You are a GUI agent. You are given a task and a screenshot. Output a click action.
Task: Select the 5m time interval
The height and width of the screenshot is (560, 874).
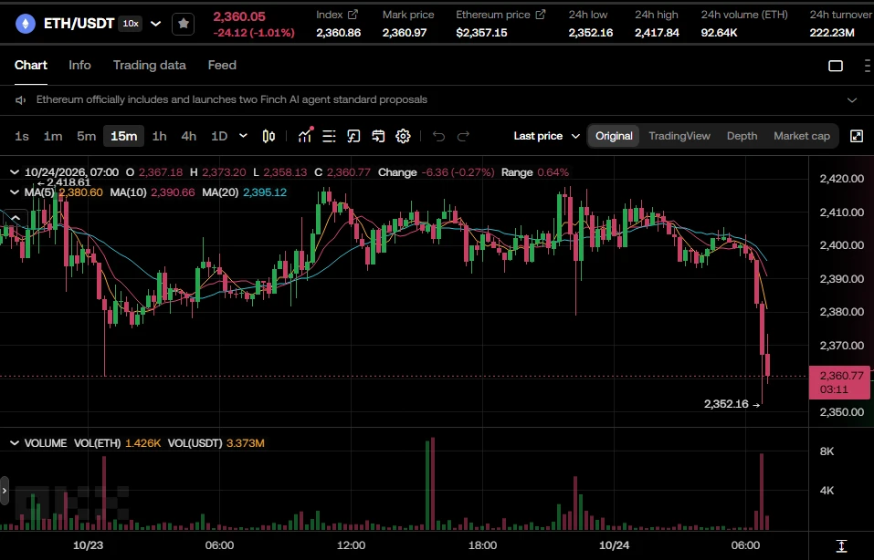[x=87, y=136]
